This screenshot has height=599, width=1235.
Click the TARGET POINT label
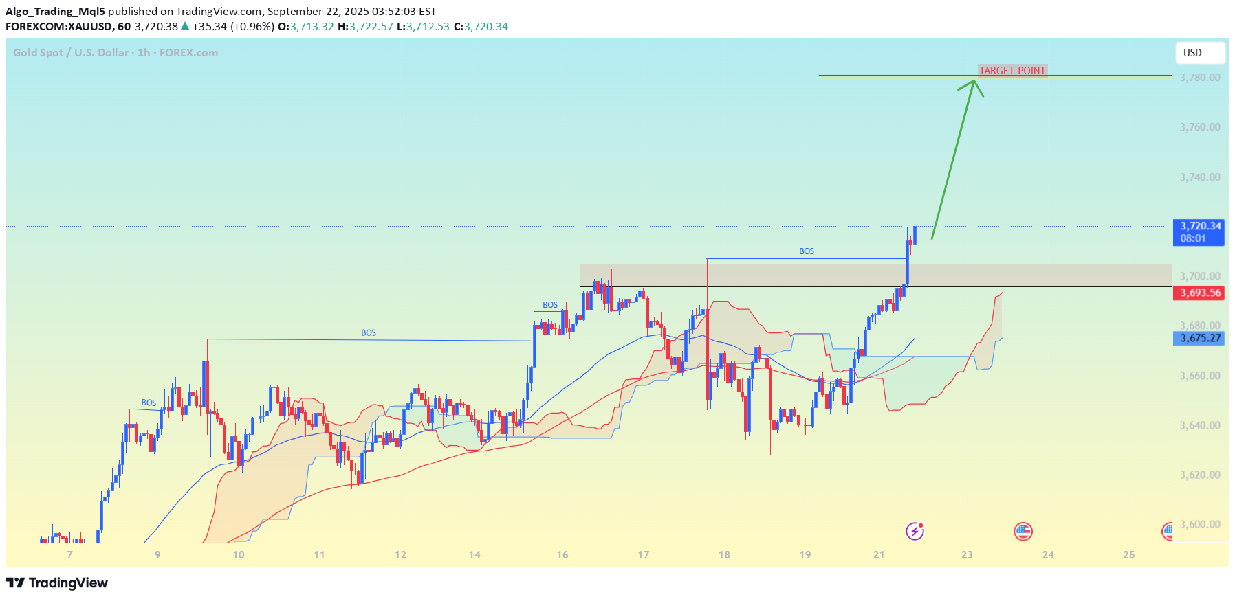pos(1012,69)
